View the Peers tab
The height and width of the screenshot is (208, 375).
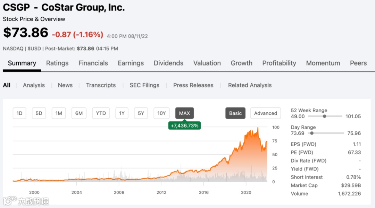pos(358,63)
